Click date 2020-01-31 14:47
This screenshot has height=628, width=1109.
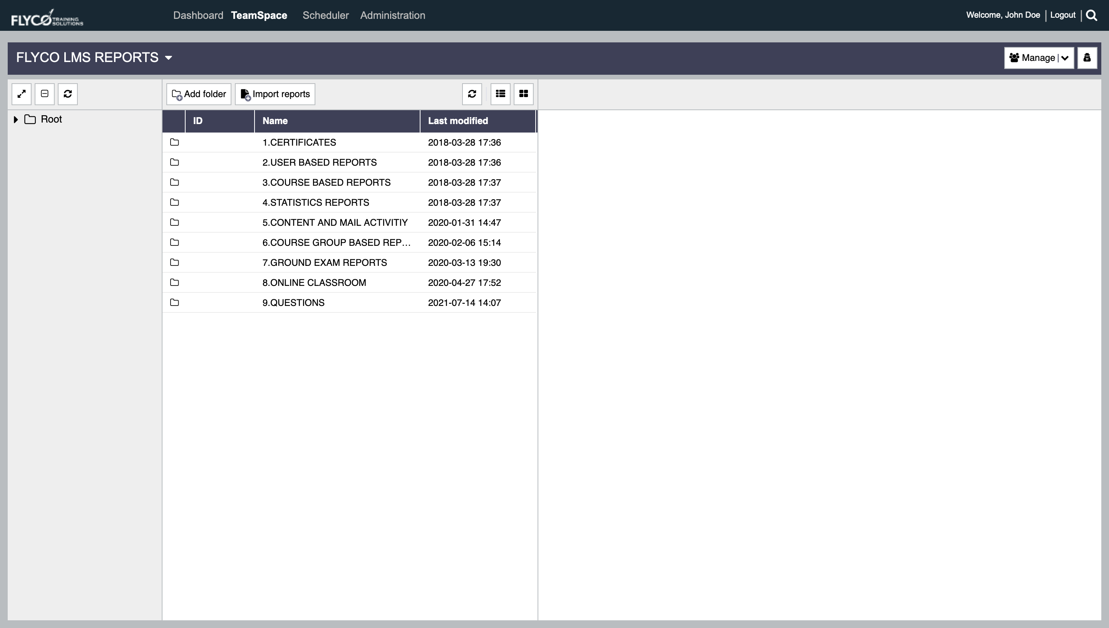coord(464,223)
